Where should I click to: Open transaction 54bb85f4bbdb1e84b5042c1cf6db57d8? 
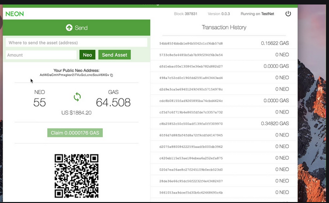click(x=191, y=43)
